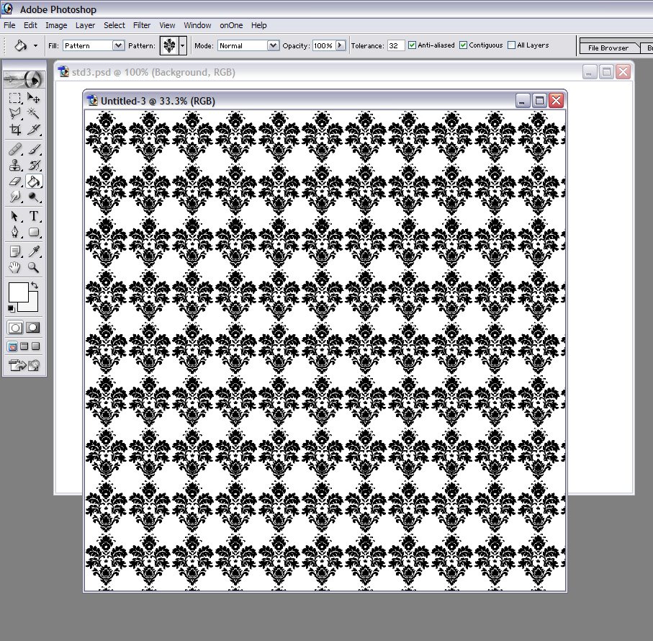
Task: Swap foreground and background colors
Action: pyautogui.click(x=34, y=285)
